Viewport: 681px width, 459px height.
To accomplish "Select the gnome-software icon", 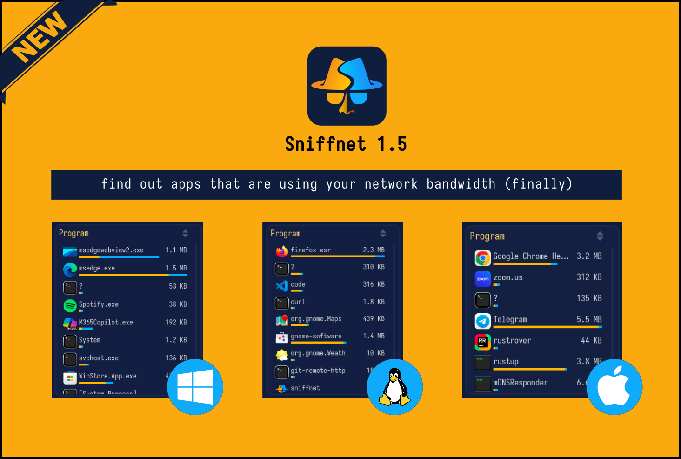I will tap(282, 337).
